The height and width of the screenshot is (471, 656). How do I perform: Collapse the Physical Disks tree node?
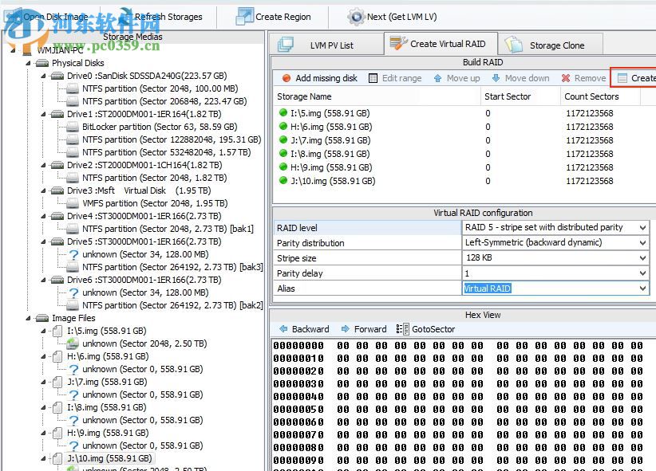(x=30, y=63)
